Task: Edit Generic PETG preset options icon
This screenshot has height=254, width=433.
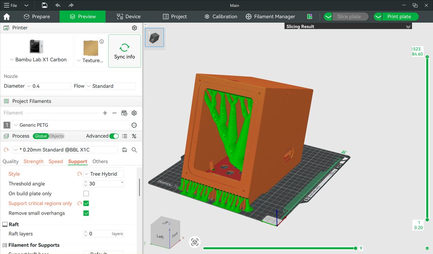Action: pos(134,125)
